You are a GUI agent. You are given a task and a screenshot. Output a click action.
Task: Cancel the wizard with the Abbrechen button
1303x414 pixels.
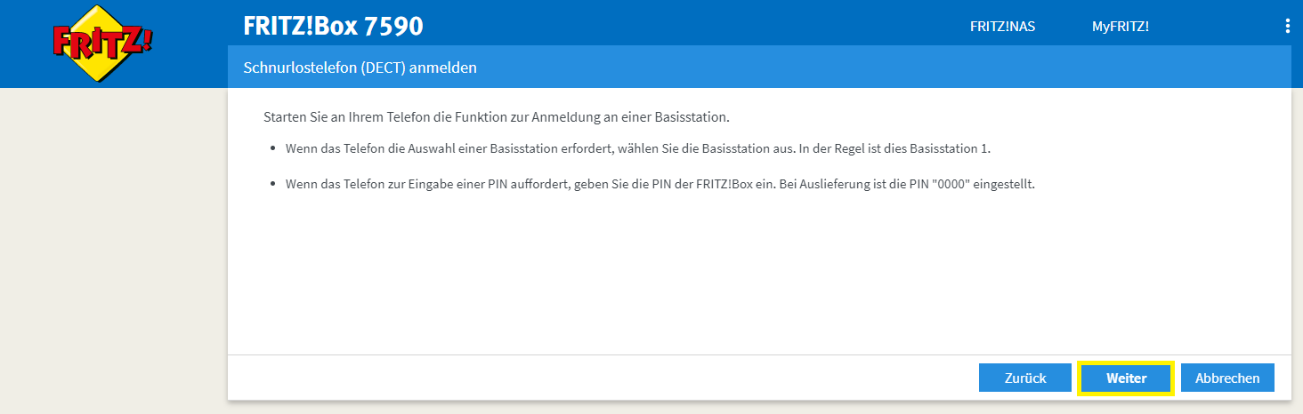[1227, 378]
